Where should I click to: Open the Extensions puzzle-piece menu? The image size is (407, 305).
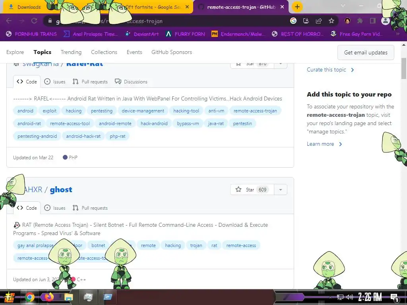[x=360, y=21]
